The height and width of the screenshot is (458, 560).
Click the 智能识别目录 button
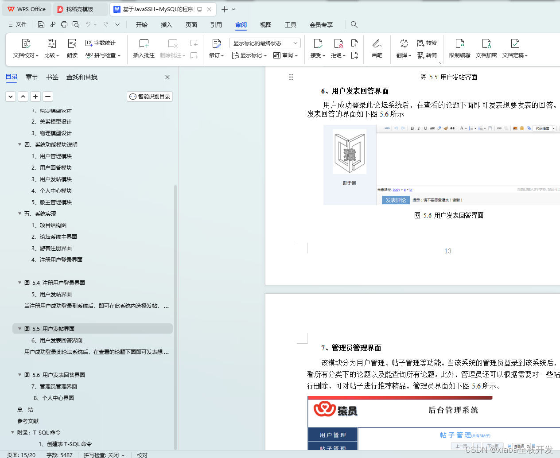(x=149, y=96)
